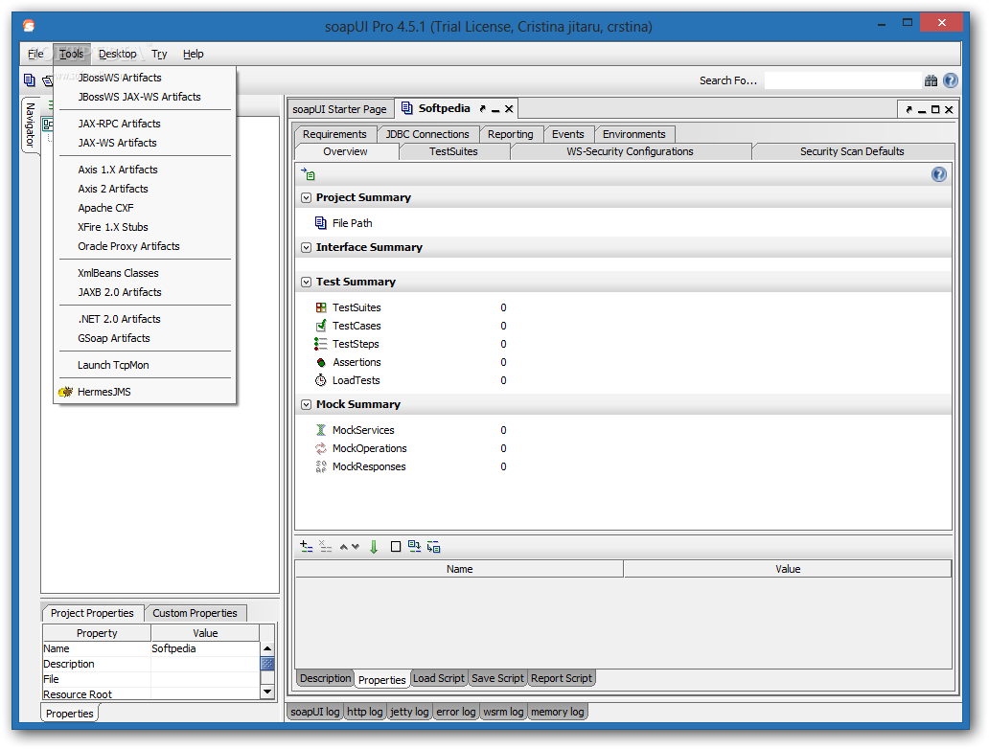Click the HermesJMS icon in the Tools menu
This screenshot has width=989, height=749.
(65, 392)
